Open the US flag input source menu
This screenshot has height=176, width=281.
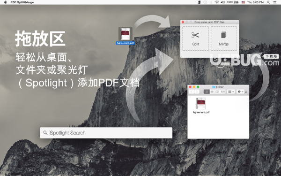click(x=243, y=2)
